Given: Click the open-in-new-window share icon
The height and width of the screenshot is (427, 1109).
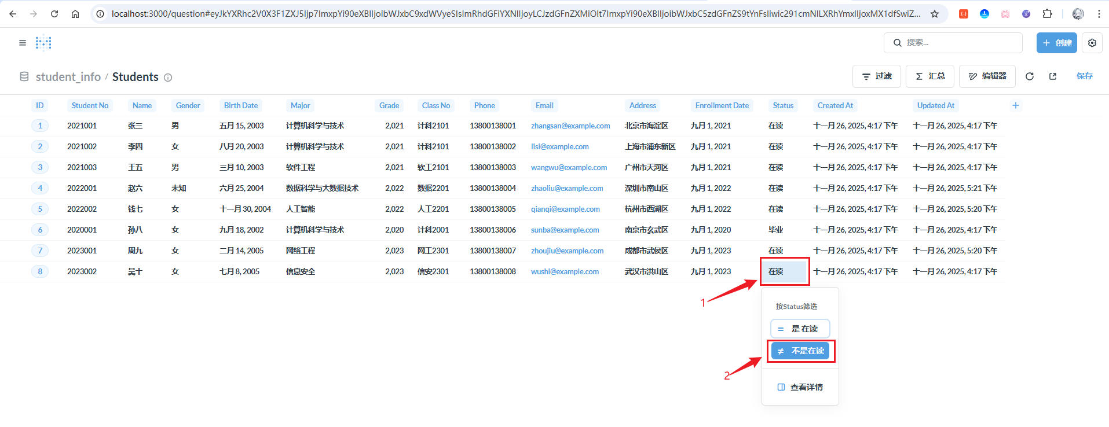Looking at the screenshot, I should pos(1053,76).
